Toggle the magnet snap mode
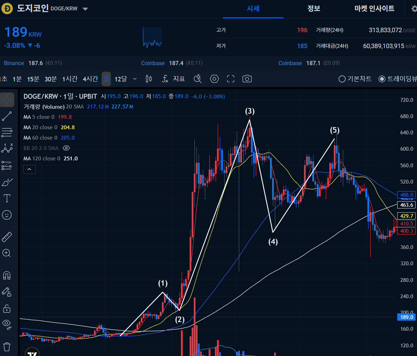The width and height of the screenshot is (417, 356). click(x=7, y=275)
